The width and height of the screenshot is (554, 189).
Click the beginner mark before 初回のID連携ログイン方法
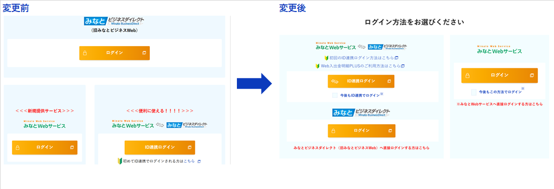(327, 58)
